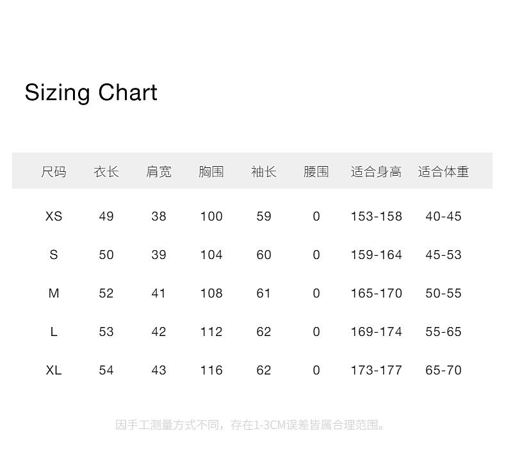Click the chest value 100
Screen dimensions: 506x454
tap(211, 217)
